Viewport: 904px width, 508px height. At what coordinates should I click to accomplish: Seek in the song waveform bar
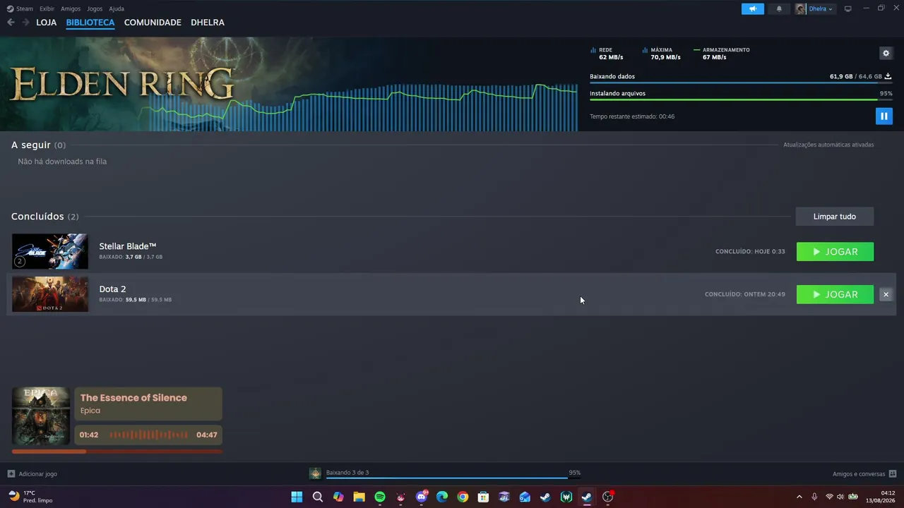click(x=148, y=435)
